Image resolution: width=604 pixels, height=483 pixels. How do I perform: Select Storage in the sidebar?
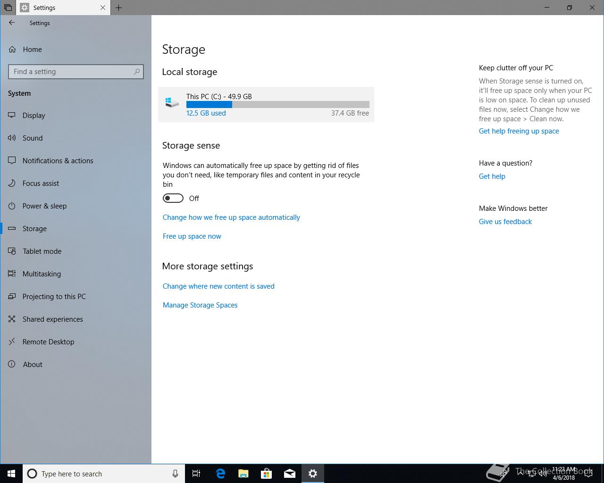click(x=75, y=229)
